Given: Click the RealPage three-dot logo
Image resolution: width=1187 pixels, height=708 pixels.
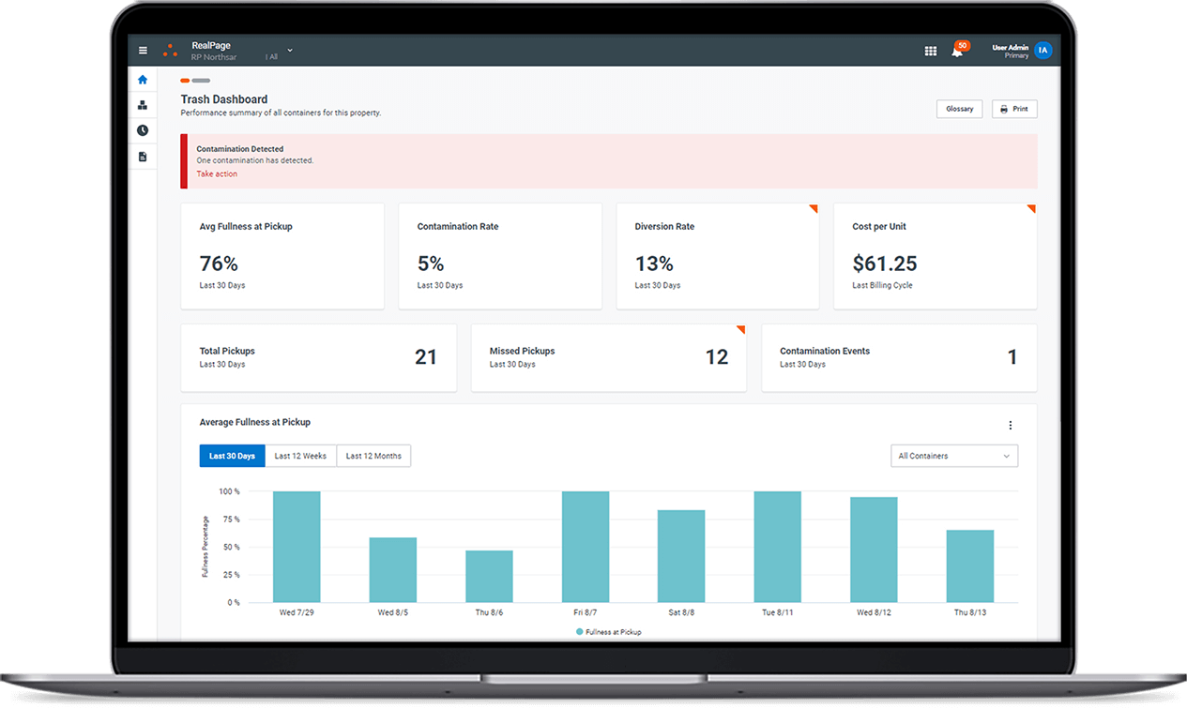Looking at the screenshot, I should 170,51.
